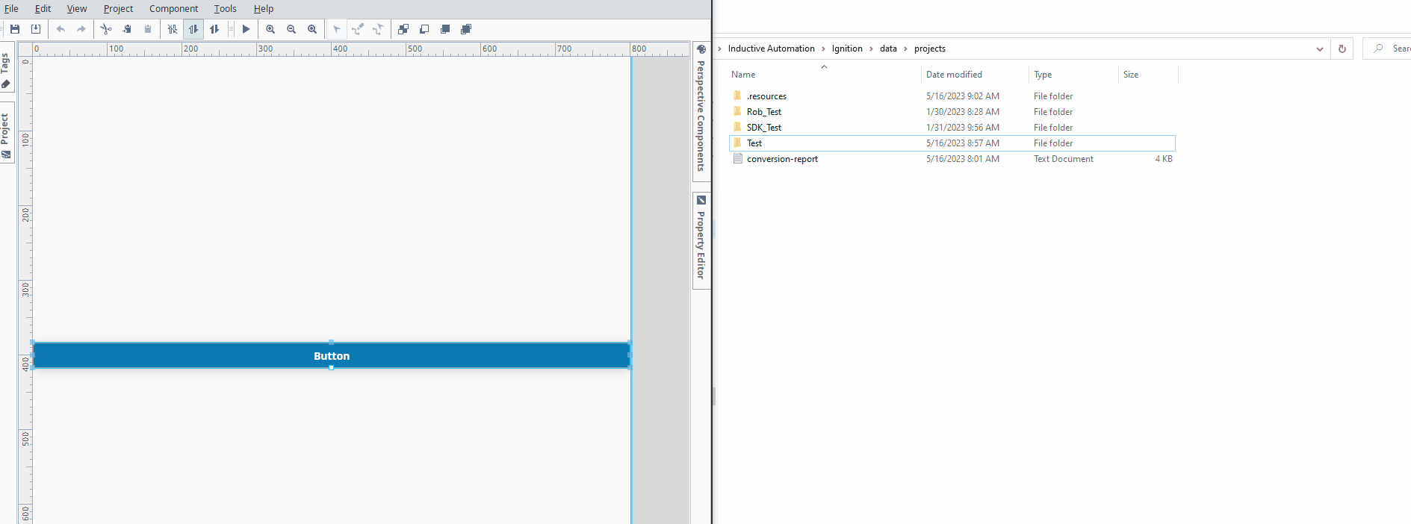This screenshot has width=1411, height=524.
Task: Open the Property Editor panel tab
Action: click(701, 240)
